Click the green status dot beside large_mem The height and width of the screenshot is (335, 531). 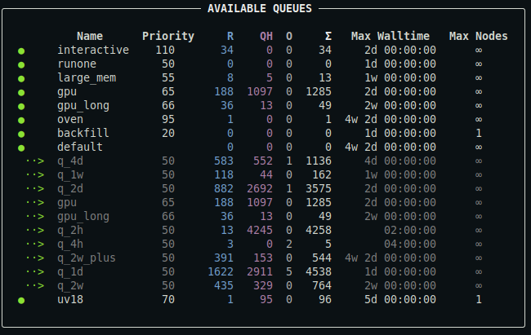(x=21, y=79)
